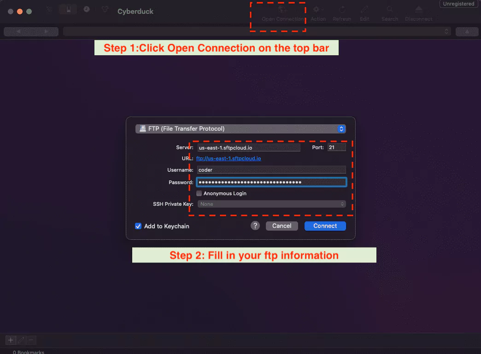The width and height of the screenshot is (481, 354).
Task: Click the Username field
Action: (271, 170)
